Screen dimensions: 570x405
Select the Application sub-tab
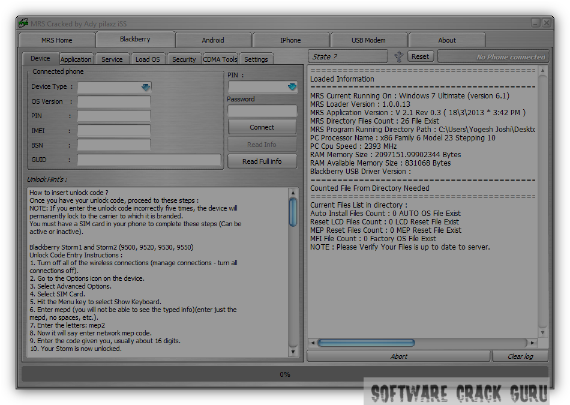pos(76,59)
